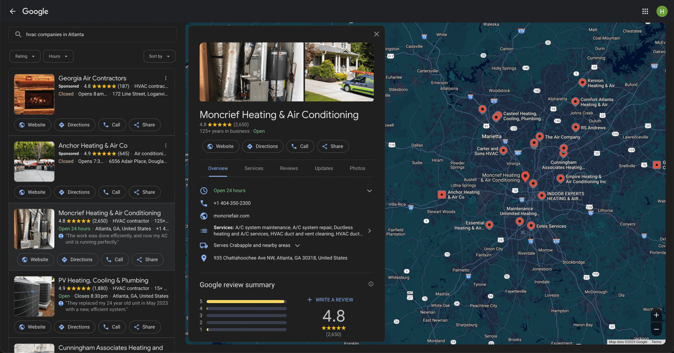Go back using the arrow beside Google logo

point(13,11)
